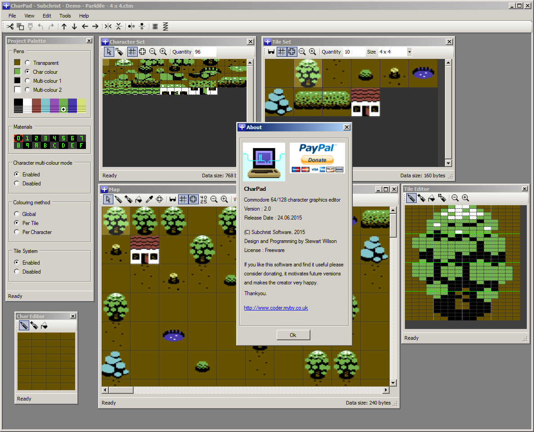Click the PayPal Donate button
Screen dimensions: 534x432
coord(317,160)
